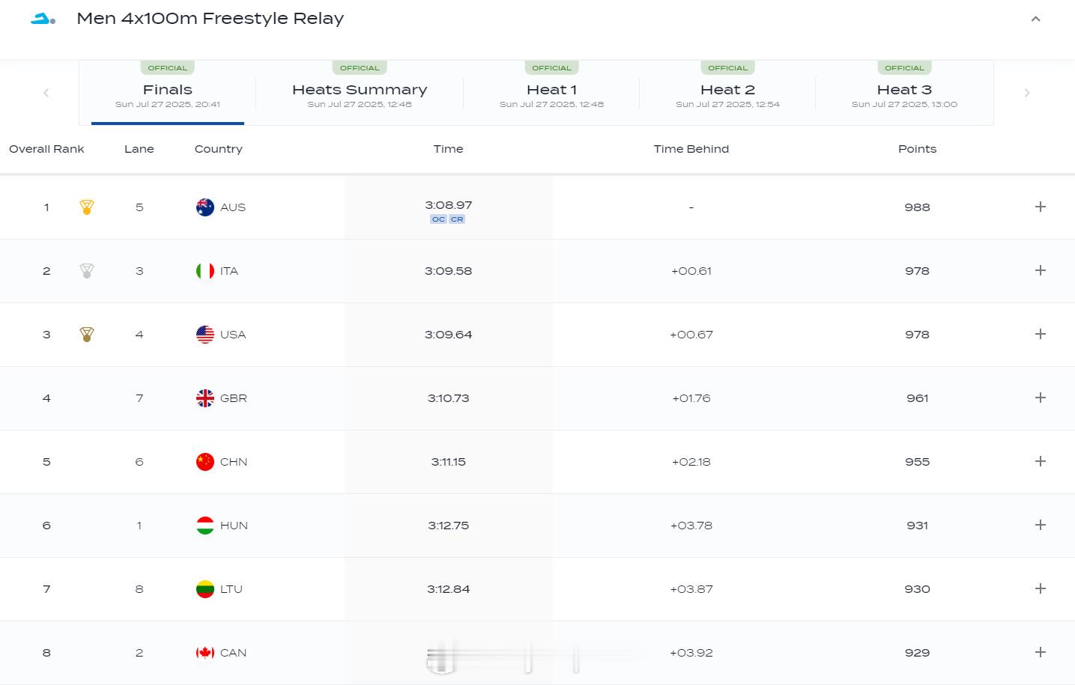
Task: Expand the CAN row details
Action: tap(1041, 652)
